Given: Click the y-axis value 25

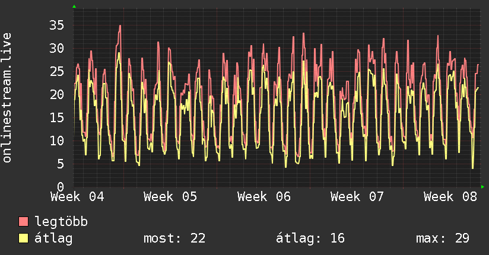Looking at the screenshot, I should coord(57,71).
